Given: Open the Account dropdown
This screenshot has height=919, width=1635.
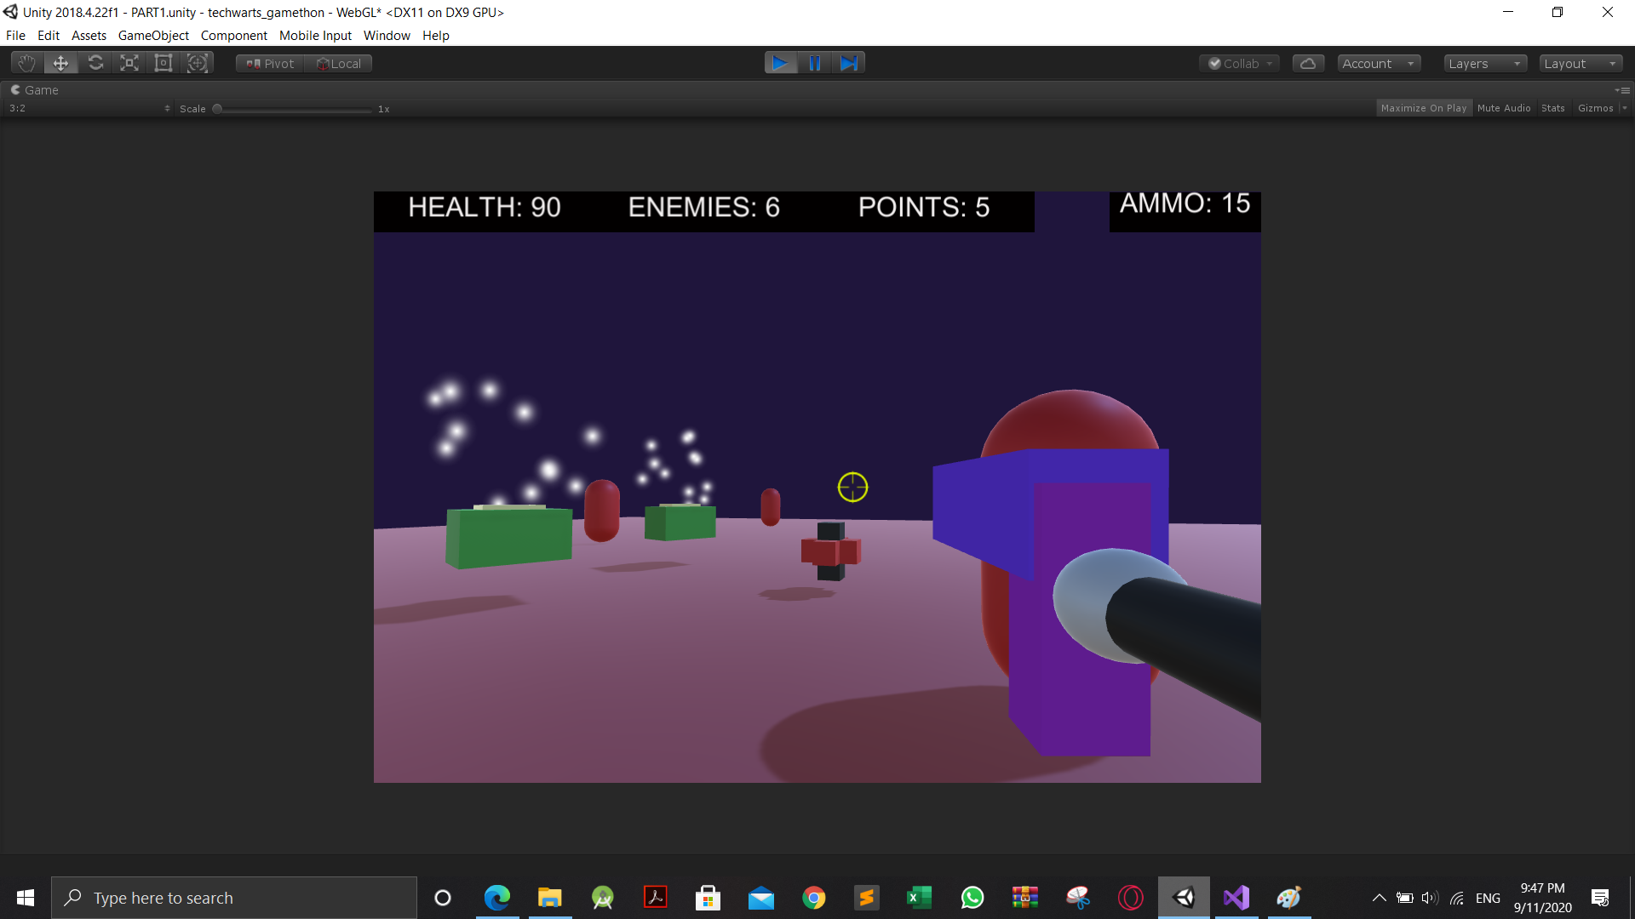Looking at the screenshot, I should click(x=1378, y=64).
